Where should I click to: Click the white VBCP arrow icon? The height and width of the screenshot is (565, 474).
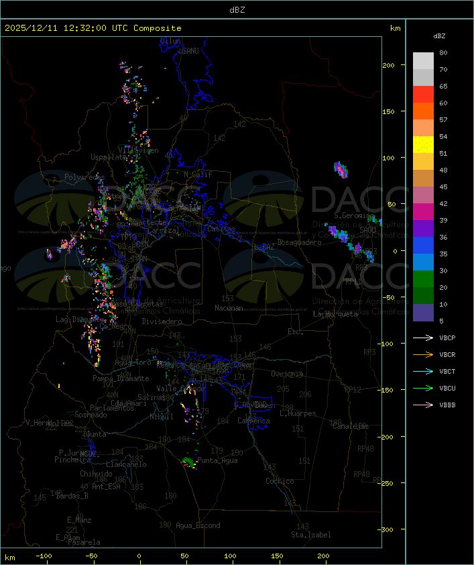423,338
